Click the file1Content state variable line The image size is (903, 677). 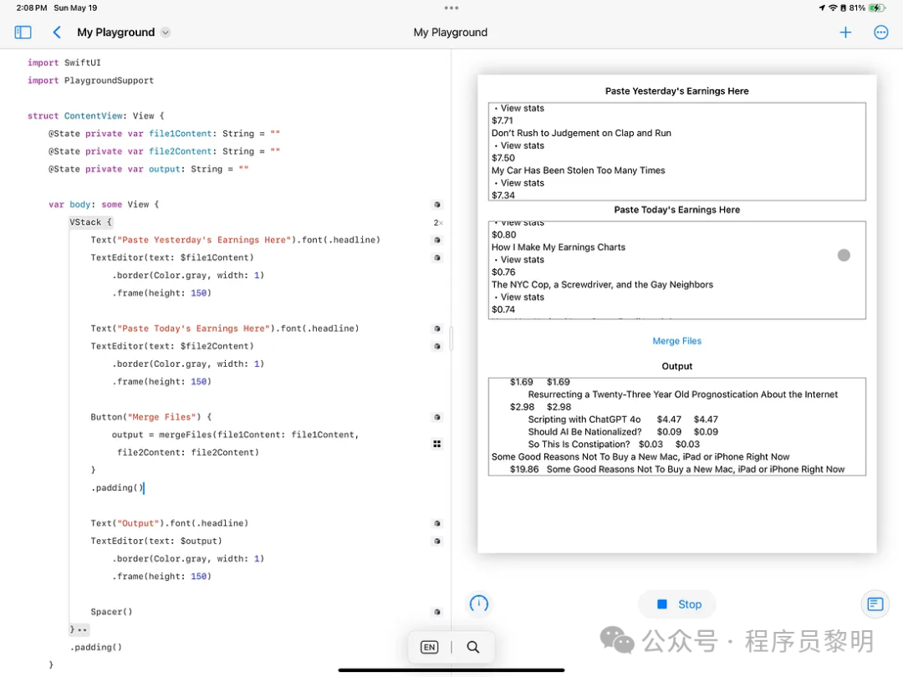coord(164,134)
